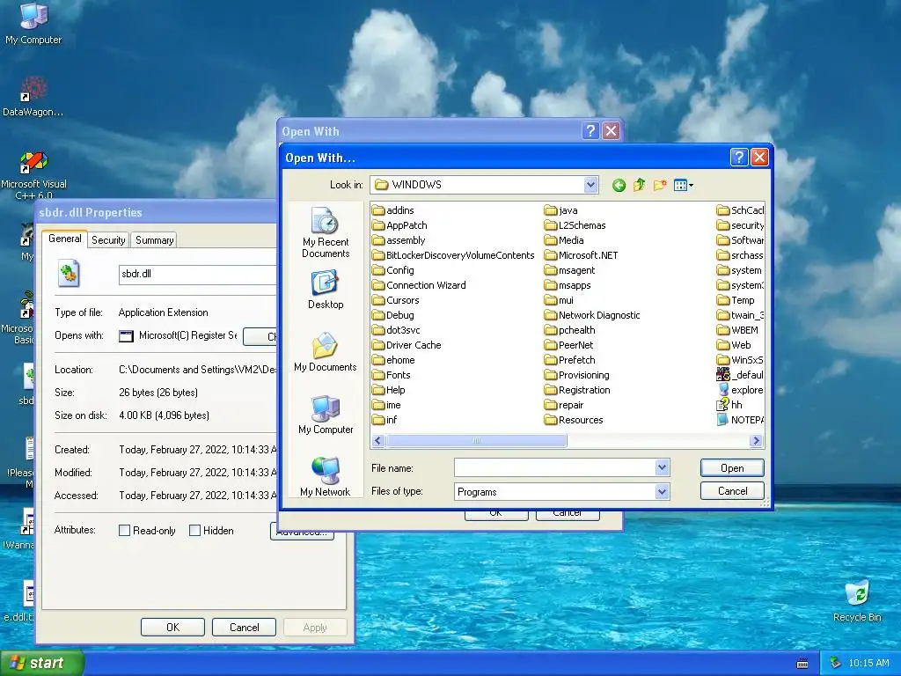The image size is (901, 676).
Task: Select My Recent Documents in places bar
Action: click(x=326, y=232)
